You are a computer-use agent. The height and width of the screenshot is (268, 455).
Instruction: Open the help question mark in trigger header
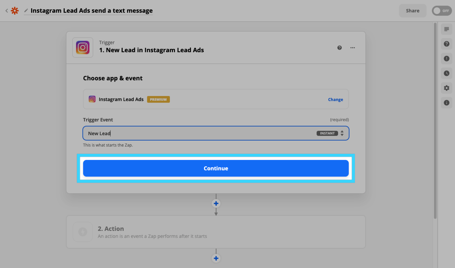pyautogui.click(x=339, y=48)
